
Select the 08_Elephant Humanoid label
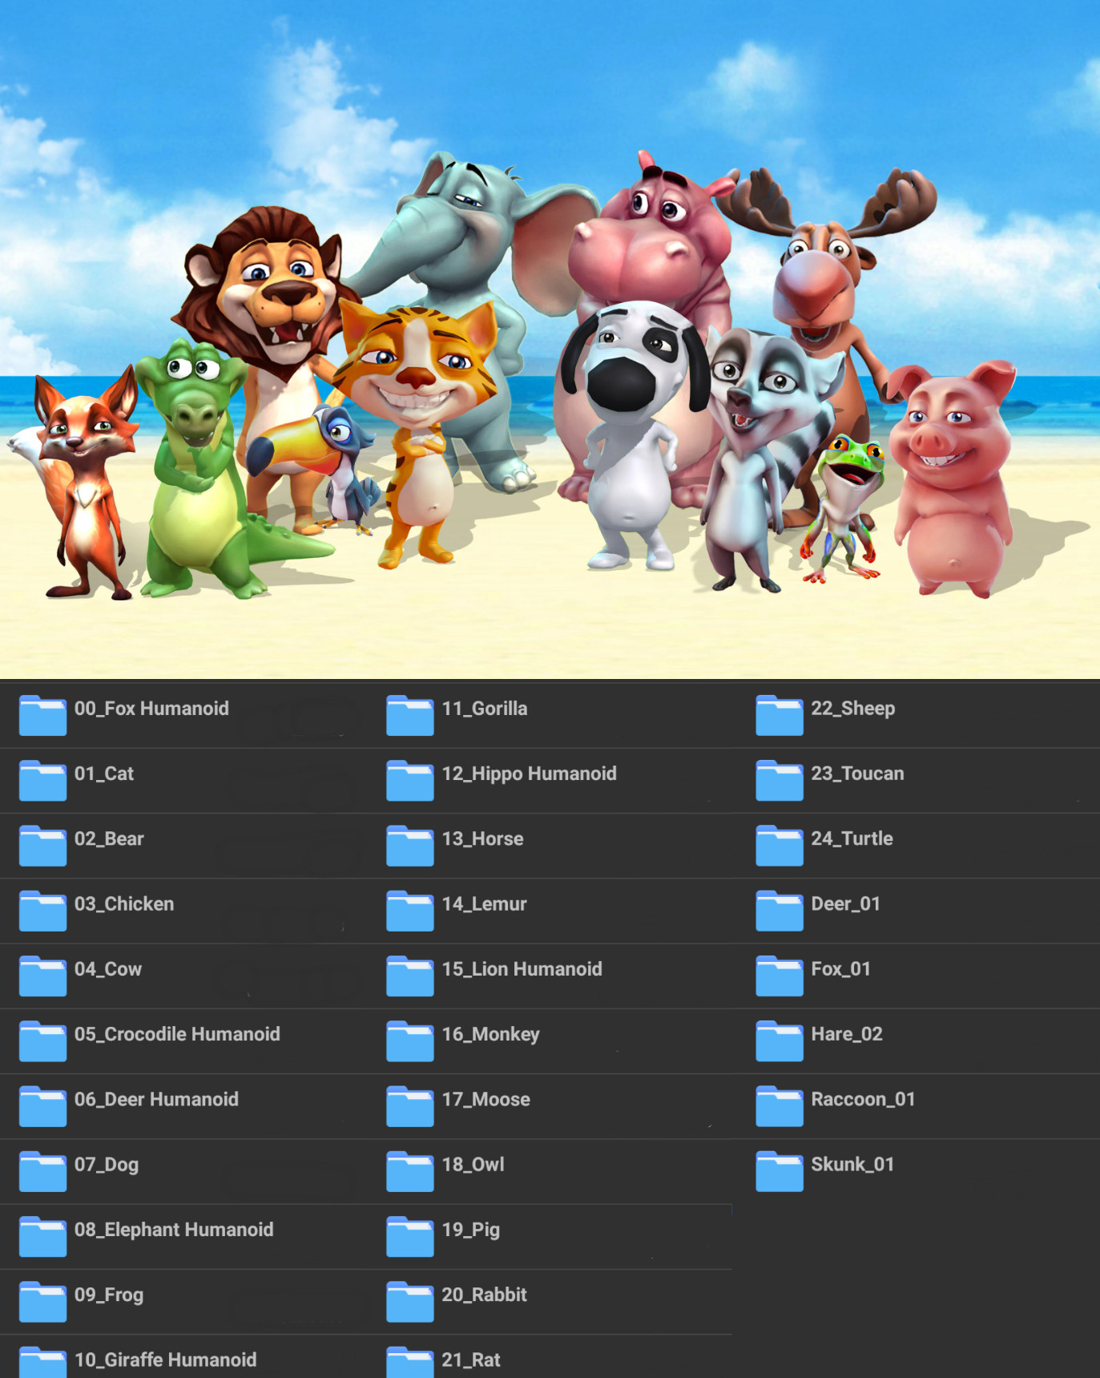[x=174, y=1230]
